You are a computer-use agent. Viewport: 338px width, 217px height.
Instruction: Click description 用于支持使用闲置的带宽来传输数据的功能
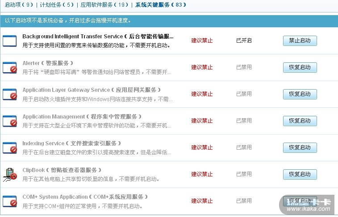click(x=96, y=45)
